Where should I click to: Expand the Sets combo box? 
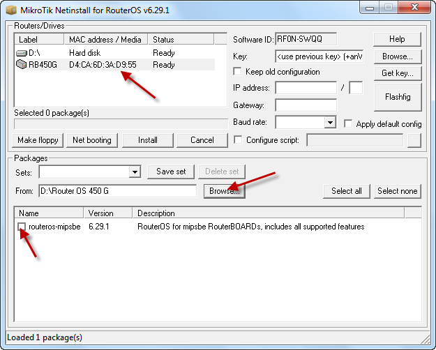coord(135,172)
